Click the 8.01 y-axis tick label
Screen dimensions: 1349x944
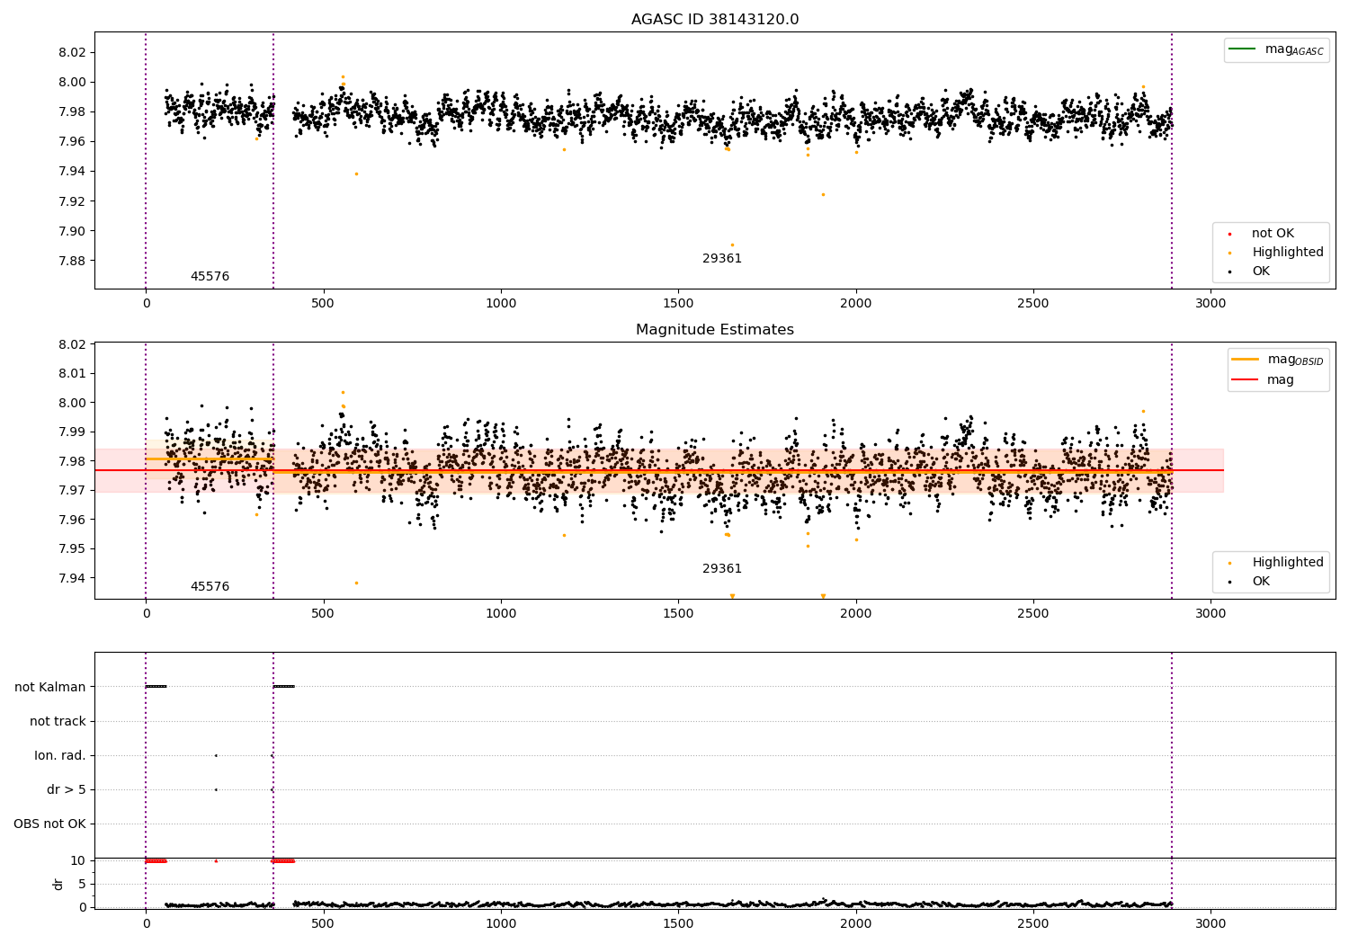point(72,374)
